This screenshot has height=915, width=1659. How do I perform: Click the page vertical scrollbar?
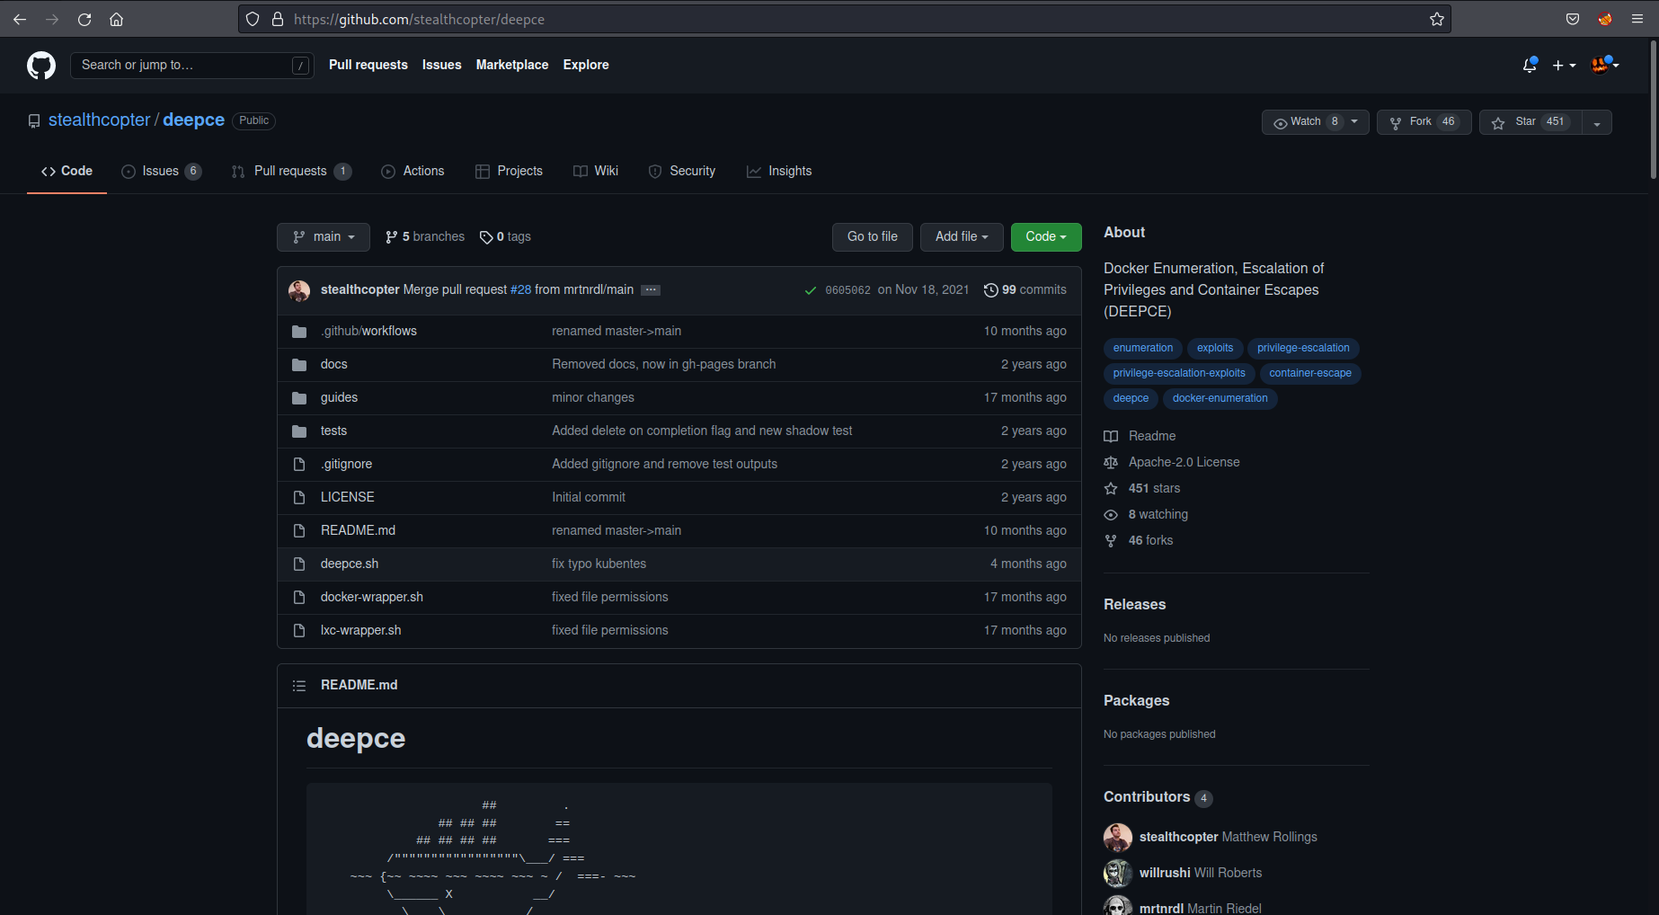pyautogui.click(x=1653, y=110)
